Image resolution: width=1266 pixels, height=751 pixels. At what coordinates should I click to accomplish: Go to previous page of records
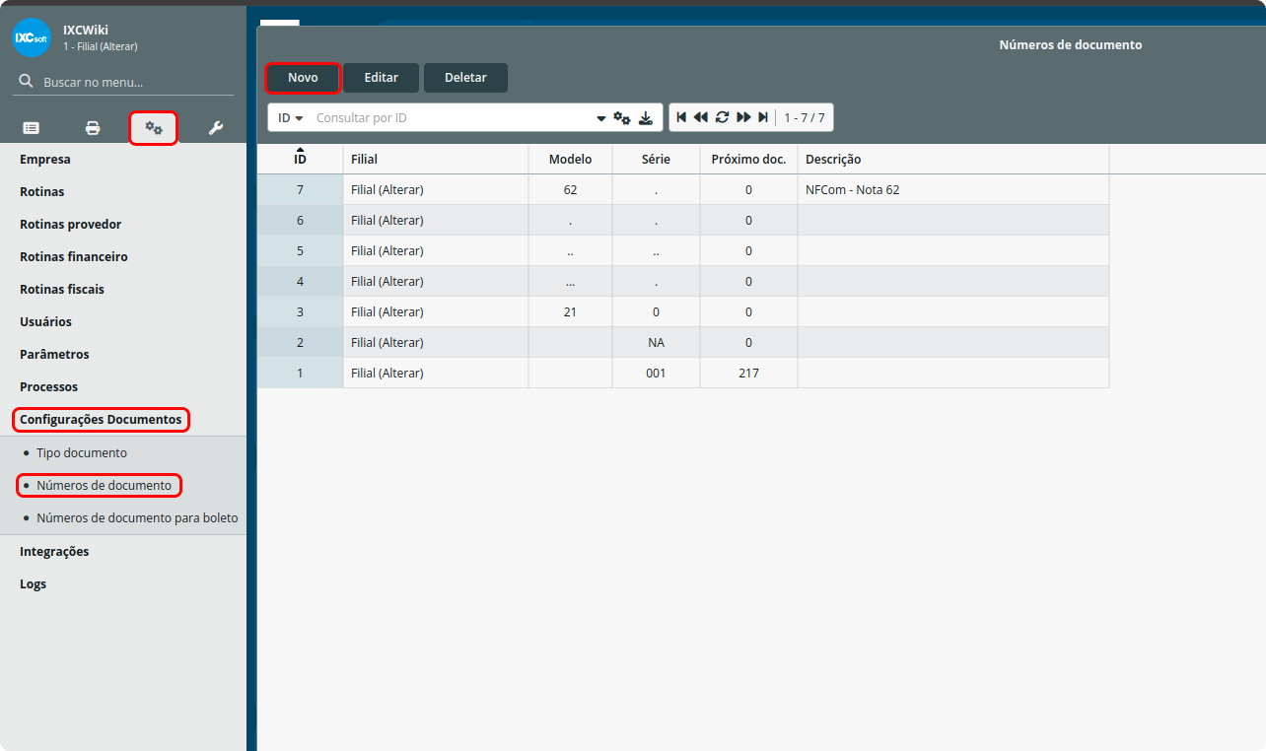tap(701, 117)
